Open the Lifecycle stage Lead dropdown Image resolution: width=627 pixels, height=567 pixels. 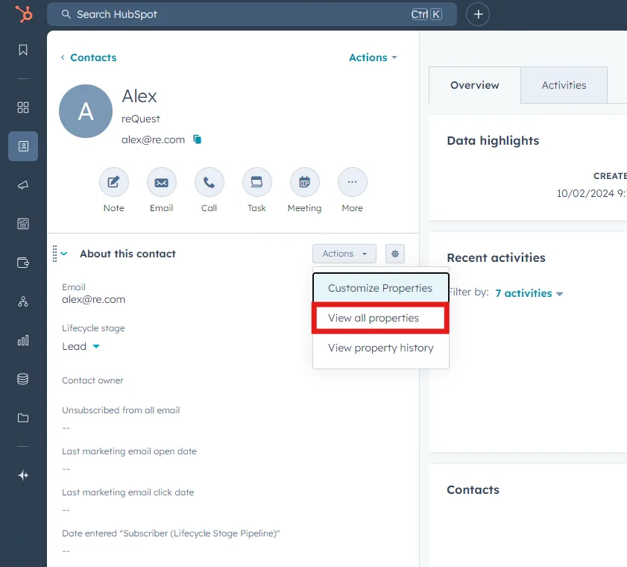(x=81, y=346)
